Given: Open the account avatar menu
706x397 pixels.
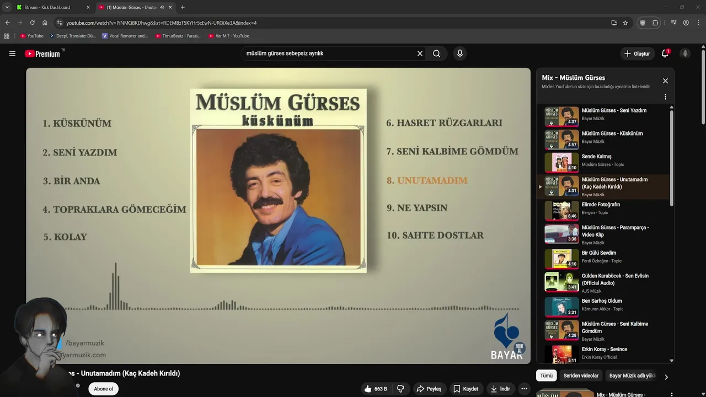Looking at the screenshot, I should click(x=685, y=53).
